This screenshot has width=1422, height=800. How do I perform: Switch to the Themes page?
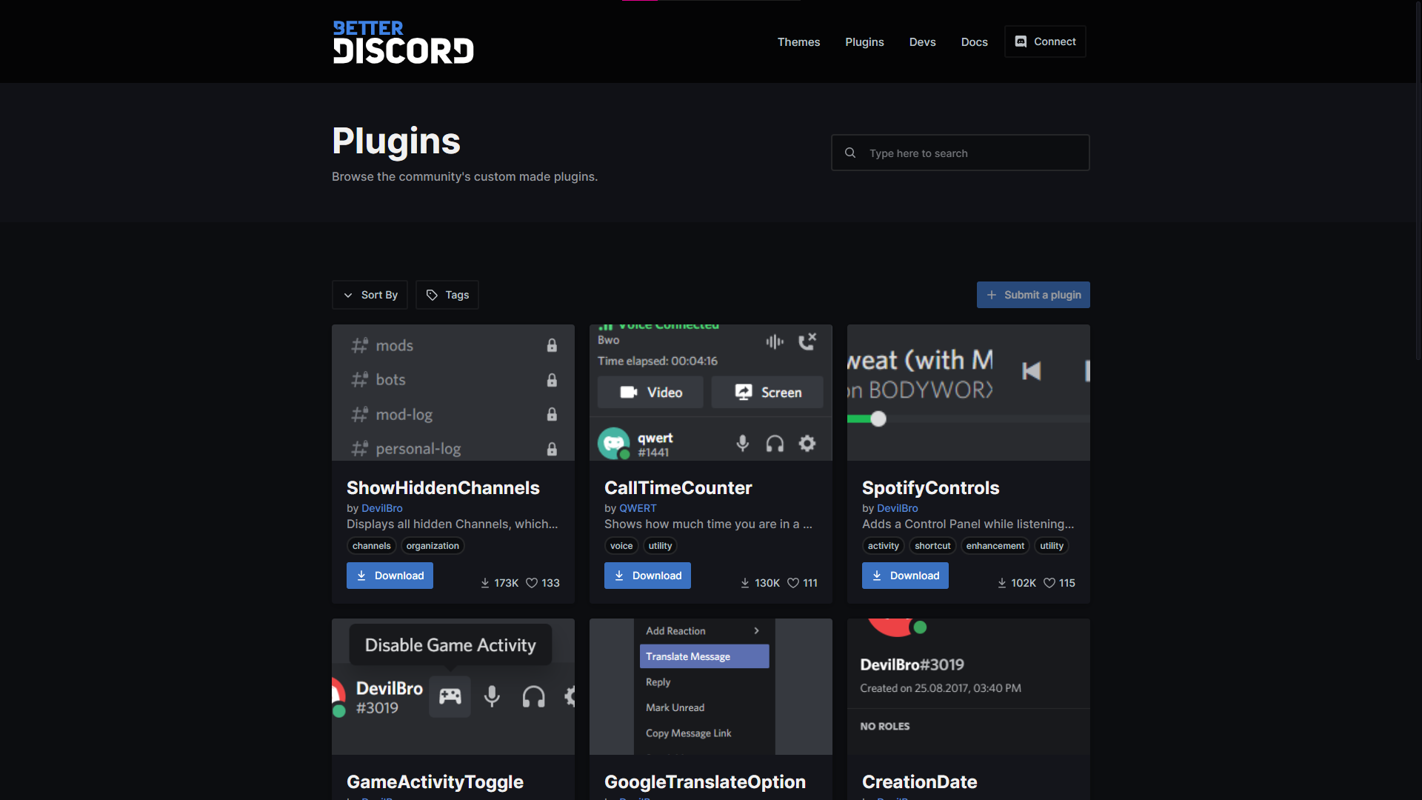coord(798,41)
